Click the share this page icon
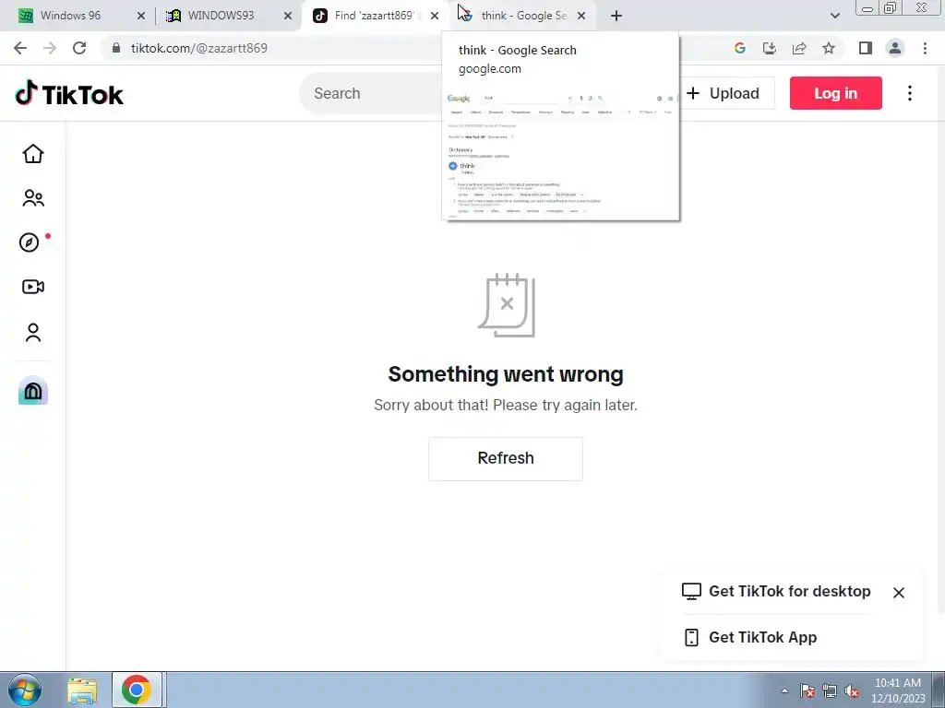The height and width of the screenshot is (708, 945). (x=799, y=48)
